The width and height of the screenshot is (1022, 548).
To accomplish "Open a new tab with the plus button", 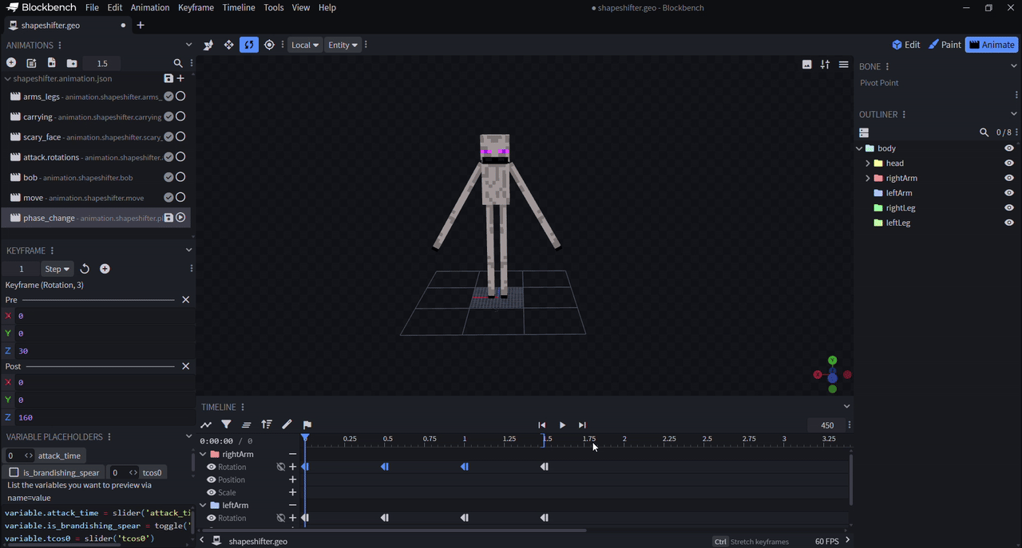I will [x=141, y=25].
